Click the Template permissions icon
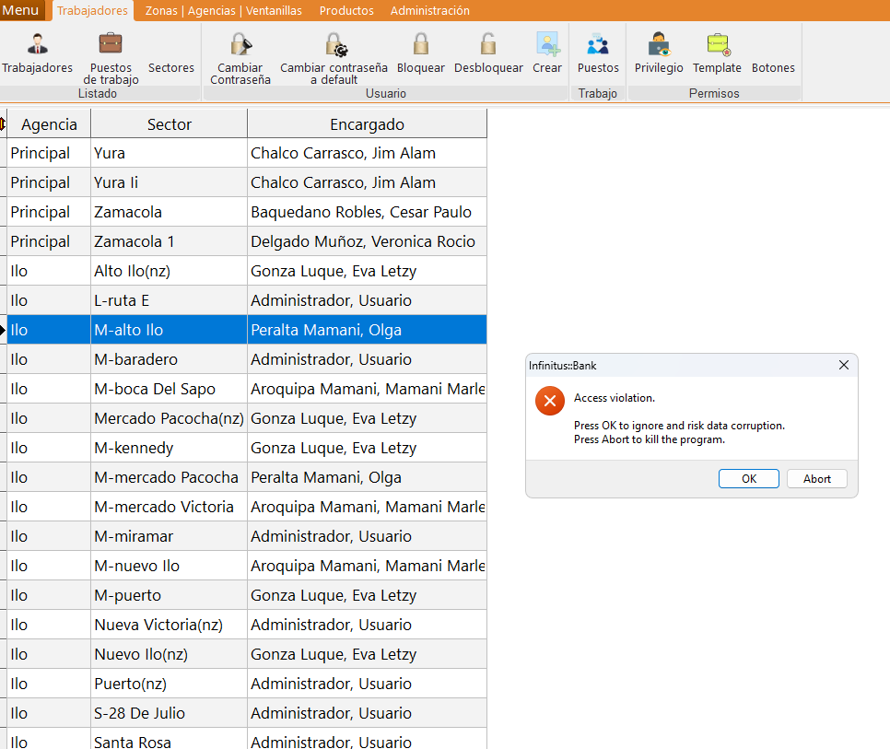 pos(717,44)
